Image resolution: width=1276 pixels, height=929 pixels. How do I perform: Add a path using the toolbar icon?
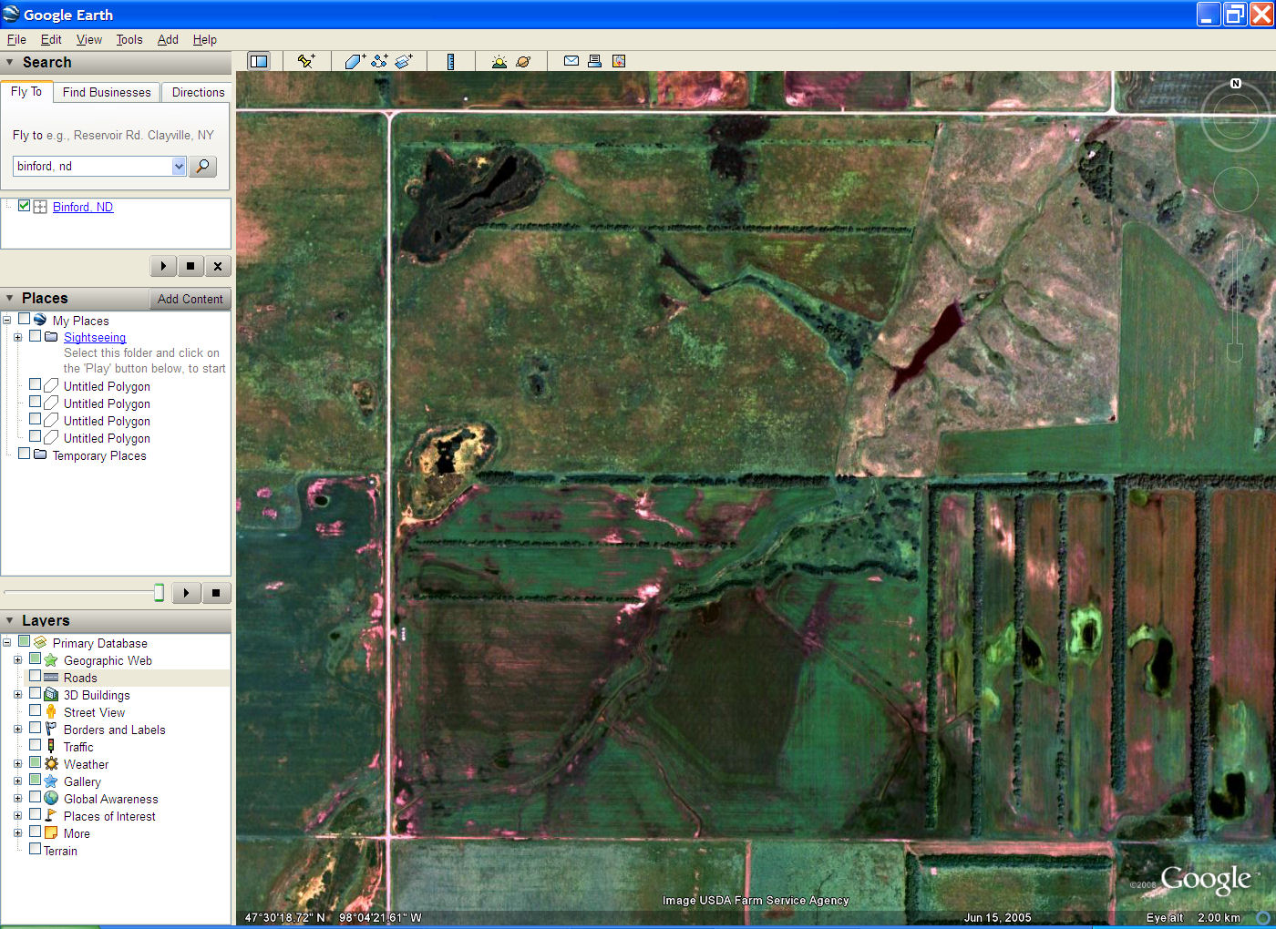(x=379, y=61)
